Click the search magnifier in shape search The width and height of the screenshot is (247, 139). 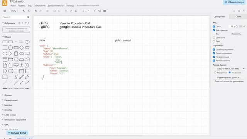click(x=28, y=17)
